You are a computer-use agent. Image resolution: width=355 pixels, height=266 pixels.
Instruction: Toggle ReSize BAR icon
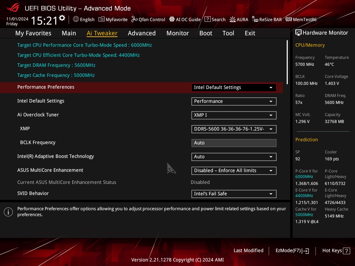[255, 19]
